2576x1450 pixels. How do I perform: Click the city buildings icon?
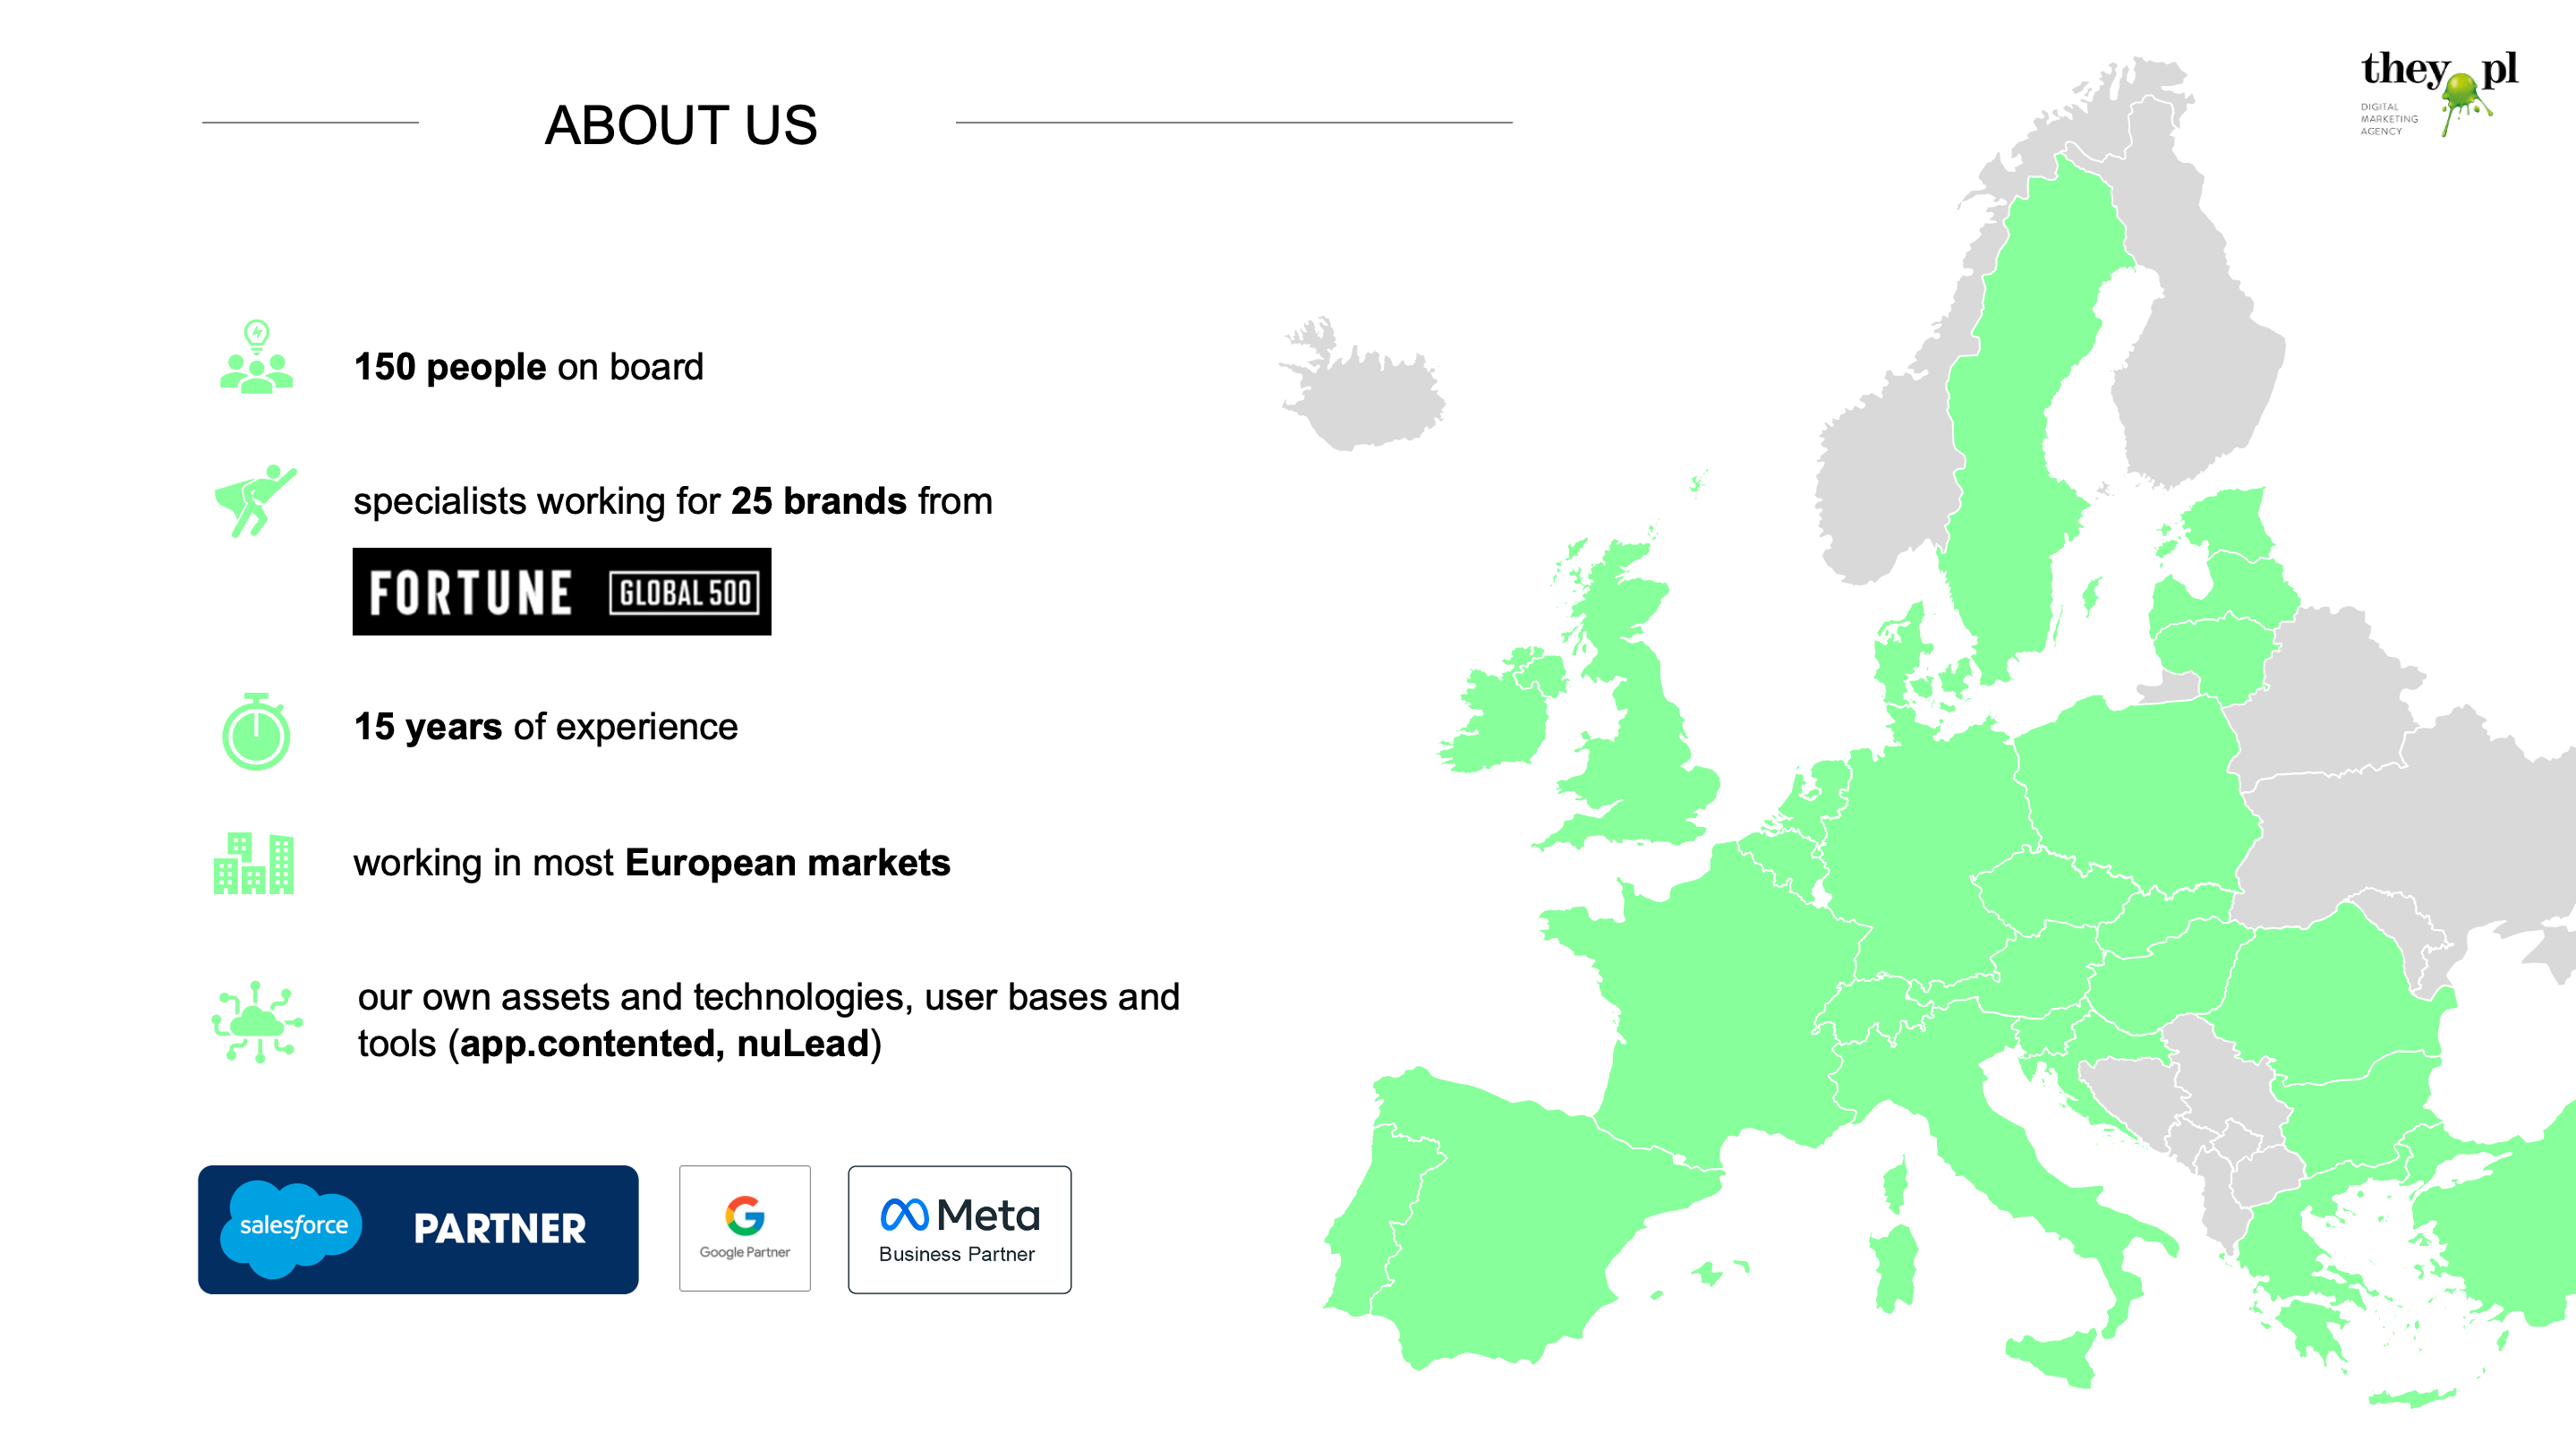pos(254,862)
